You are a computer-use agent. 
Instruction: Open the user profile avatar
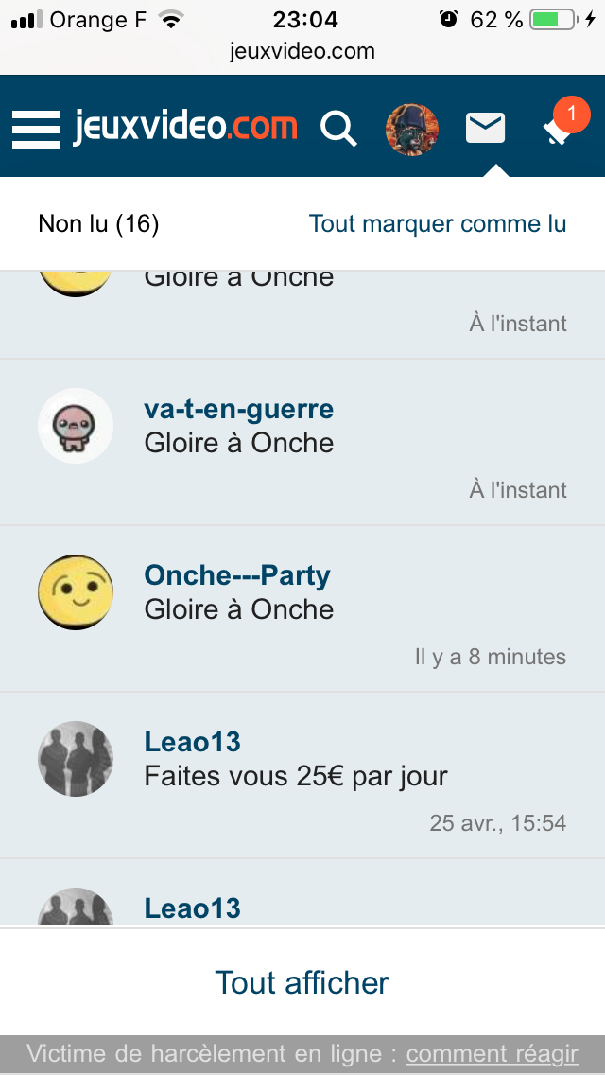[411, 130]
